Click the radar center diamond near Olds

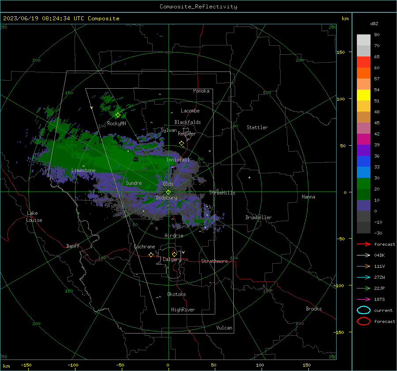pos(168,192)
